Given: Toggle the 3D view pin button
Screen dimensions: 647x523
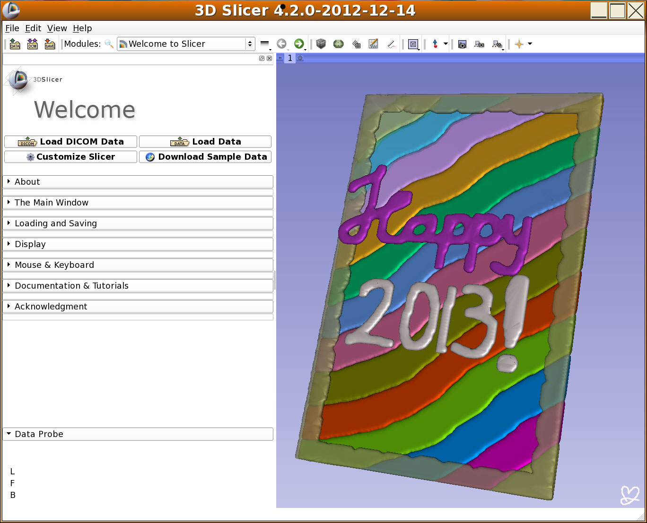Looking at the screenshot, I should pos(280,58).
